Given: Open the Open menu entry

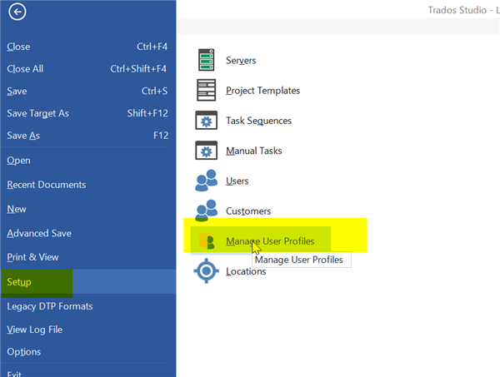Looking at the screenshot, I should tap(88, 160).
